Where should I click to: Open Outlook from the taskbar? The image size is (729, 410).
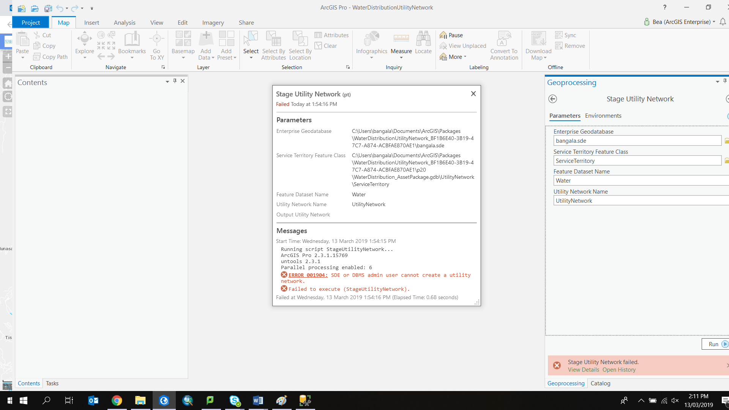(93, 401)
